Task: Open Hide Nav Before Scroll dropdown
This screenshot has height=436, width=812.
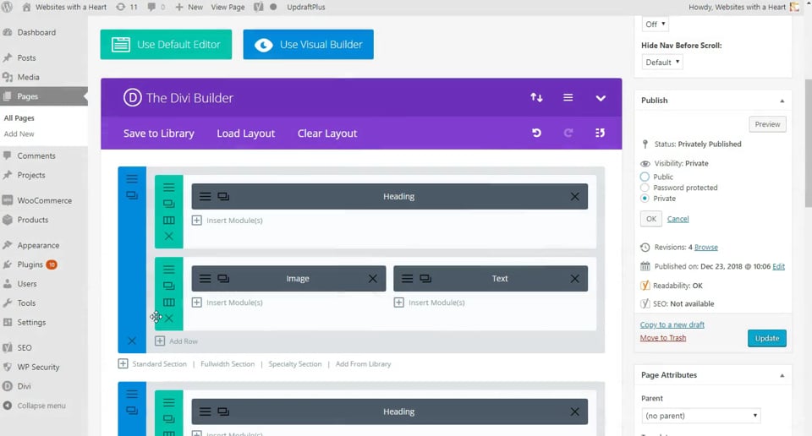Action: (x=662, y=62)
